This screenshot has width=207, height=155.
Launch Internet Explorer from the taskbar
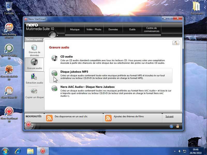coord(18,151)
